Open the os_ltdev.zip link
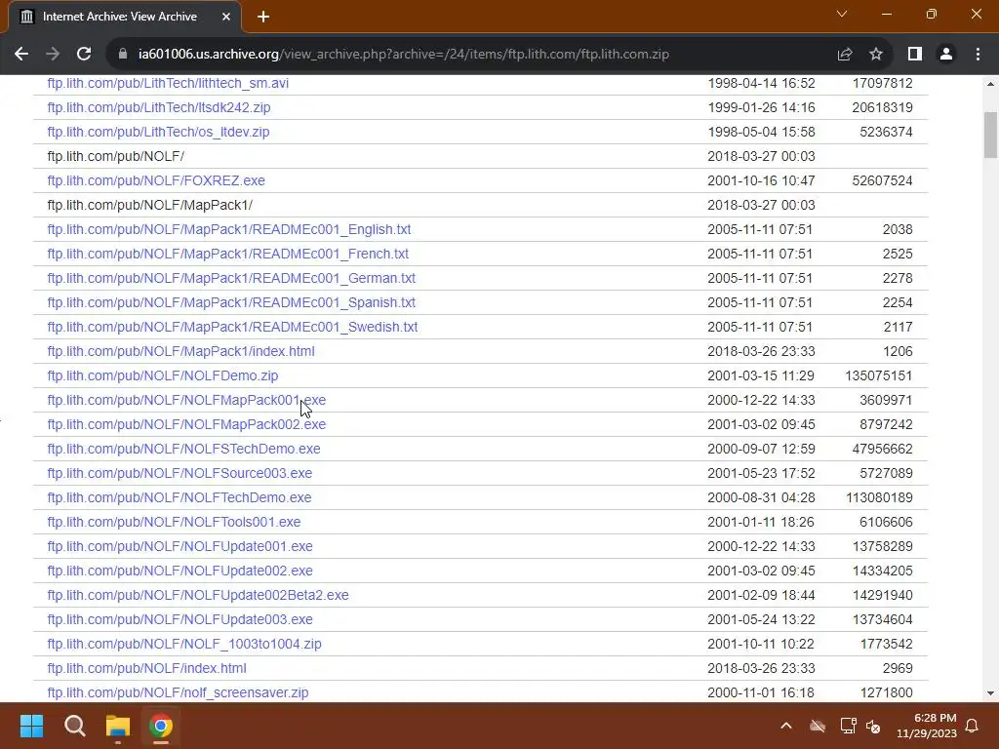The height and width of the screenshot is (749, 999). (x=159, y=132)
